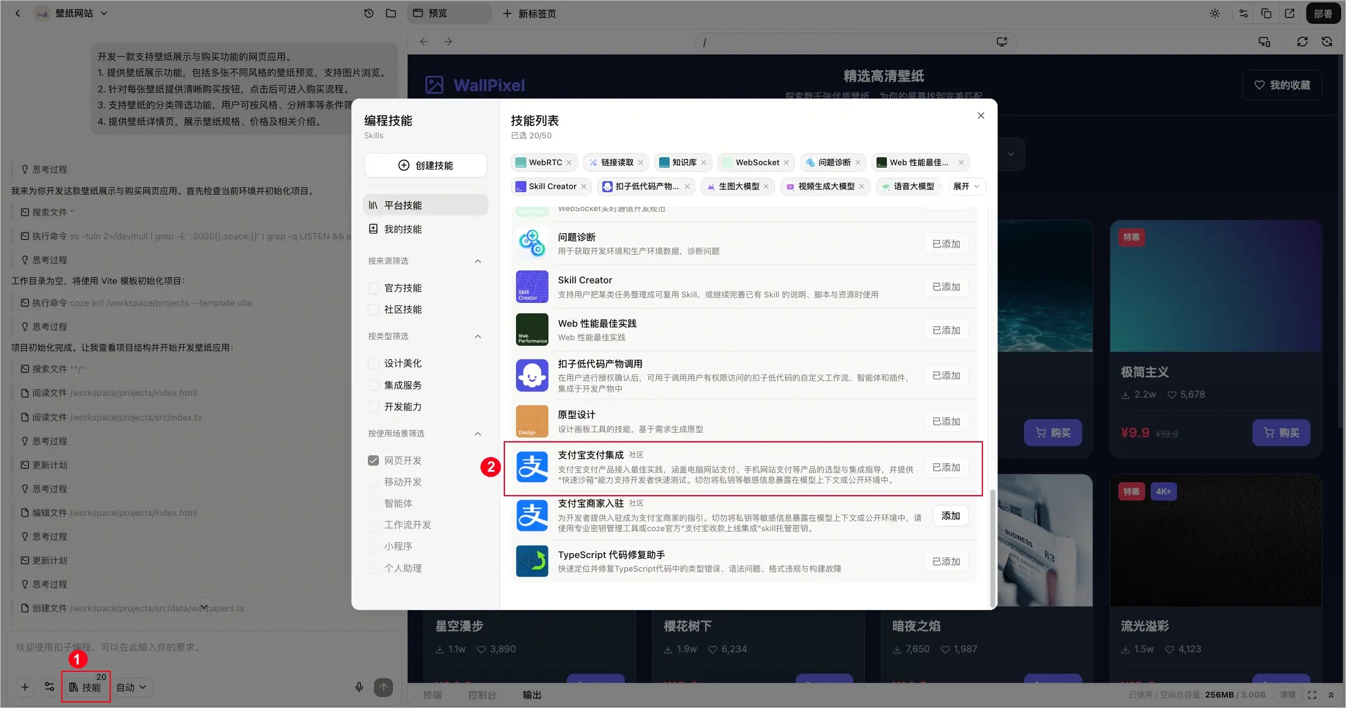Switch to the 输出 tab

pos(532,695)
